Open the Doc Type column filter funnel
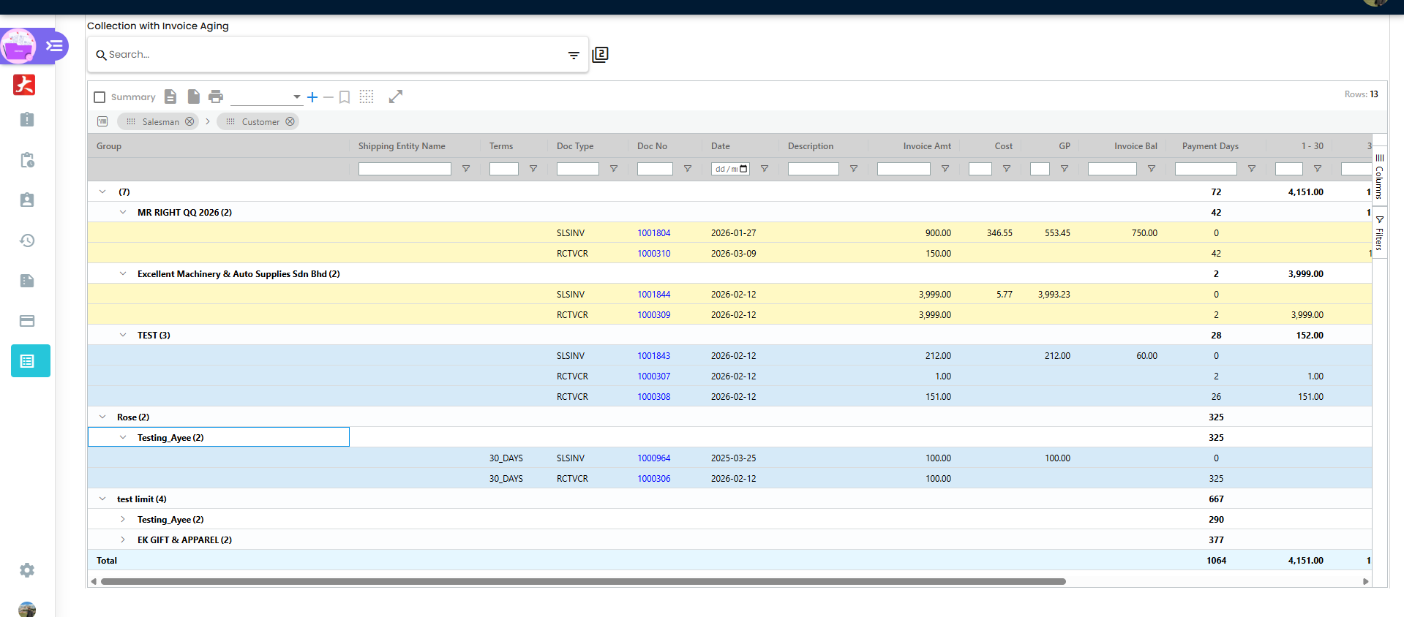The image size is (1404, 617). click(x=614, y=169)
